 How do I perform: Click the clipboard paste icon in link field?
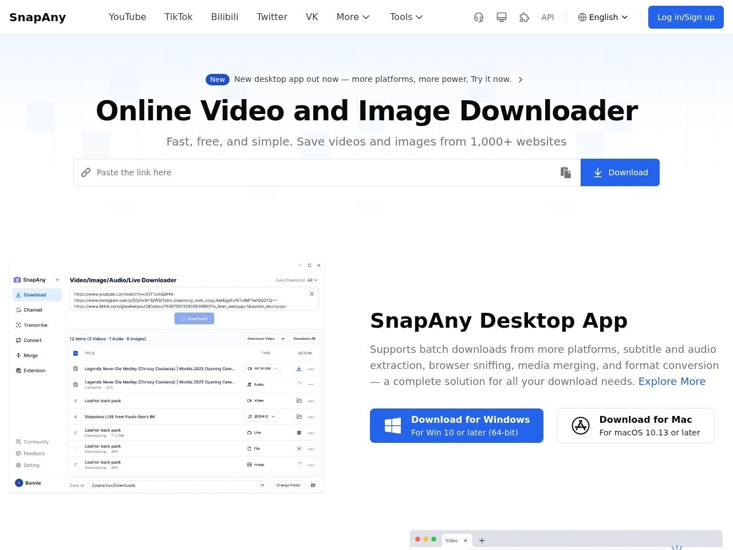tap(566, 172)
